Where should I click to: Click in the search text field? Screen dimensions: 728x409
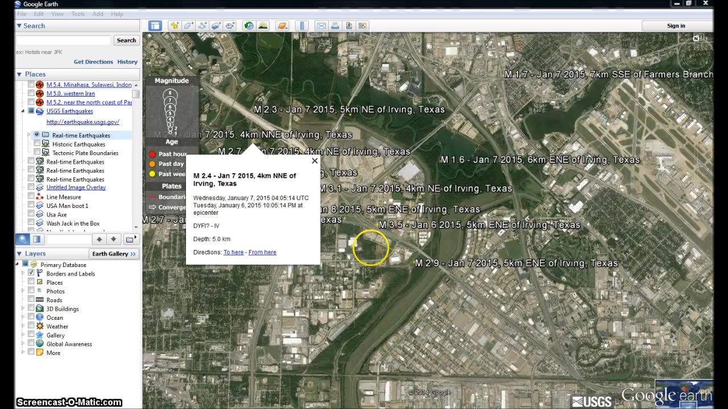(x=63, y=40)
